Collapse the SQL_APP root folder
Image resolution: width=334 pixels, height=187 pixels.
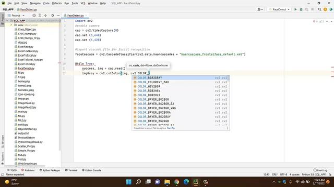(8, 21)
